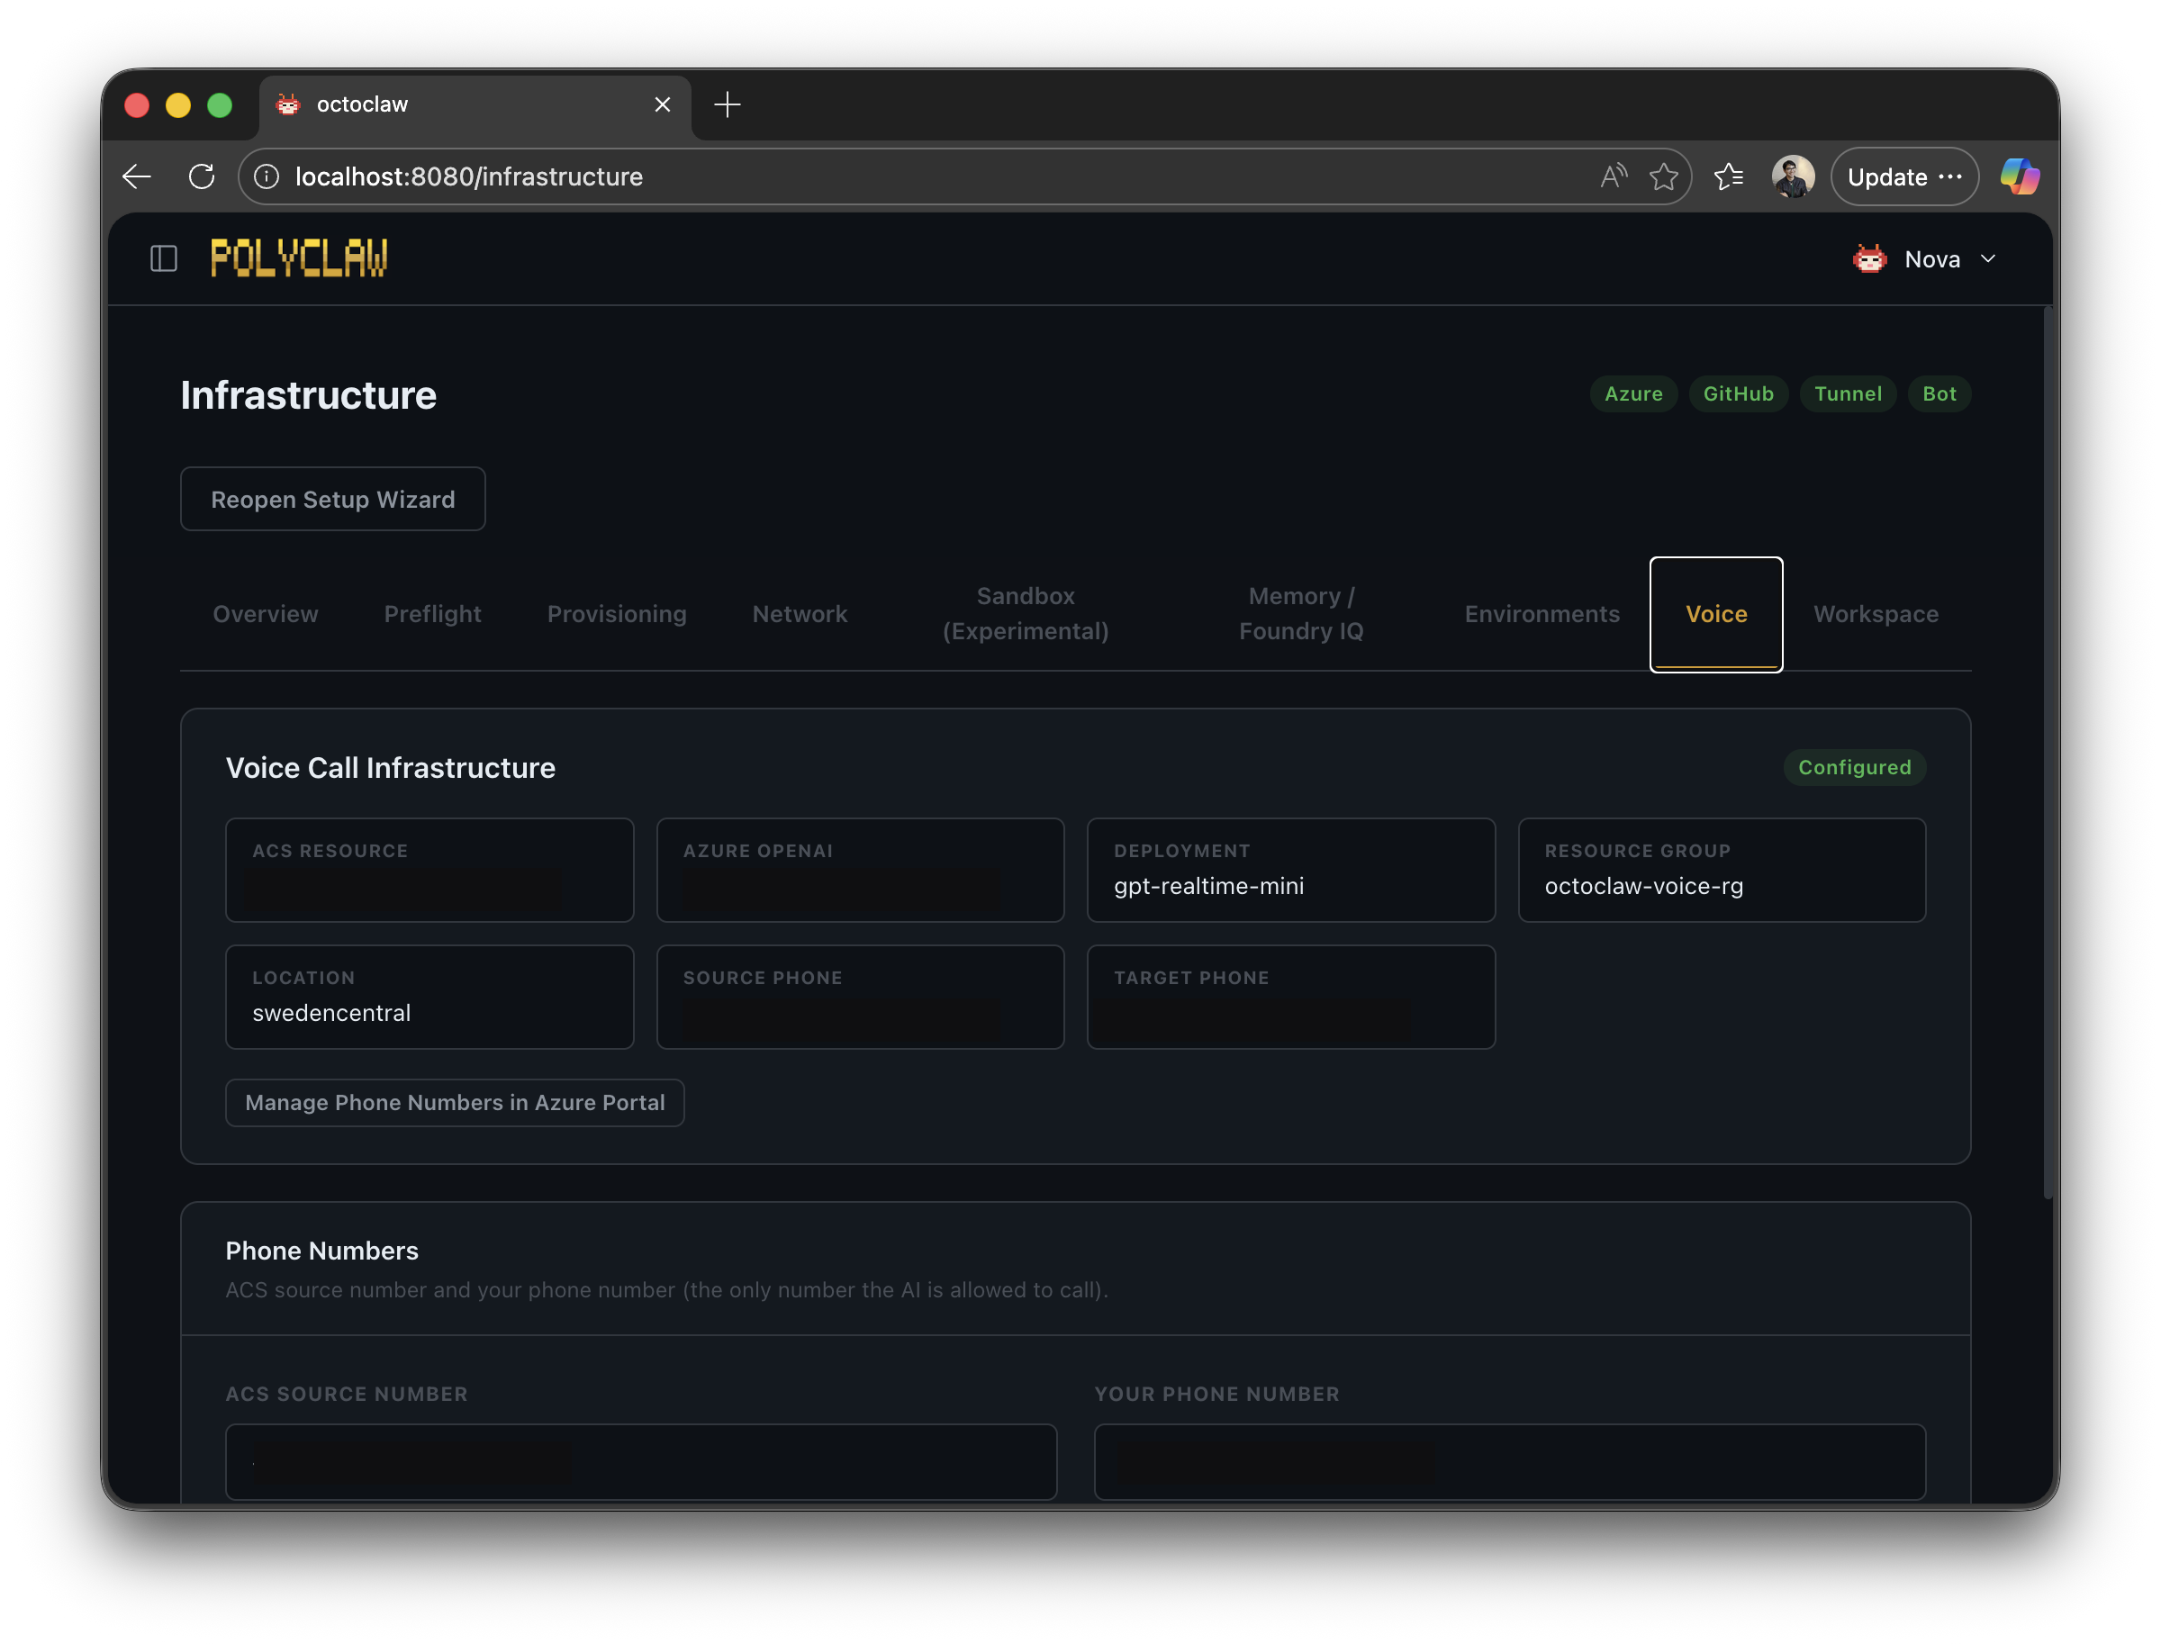Screen dimensions: 2161x1644
Task: Click the Read Aloud icon
Action: coord(1613,176)
